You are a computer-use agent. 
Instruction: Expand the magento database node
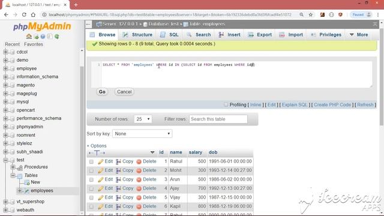[5, 85]
